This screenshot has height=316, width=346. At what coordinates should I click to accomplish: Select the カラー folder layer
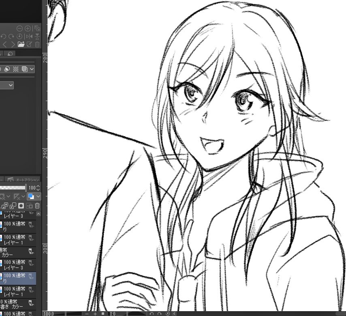(18, 253)
